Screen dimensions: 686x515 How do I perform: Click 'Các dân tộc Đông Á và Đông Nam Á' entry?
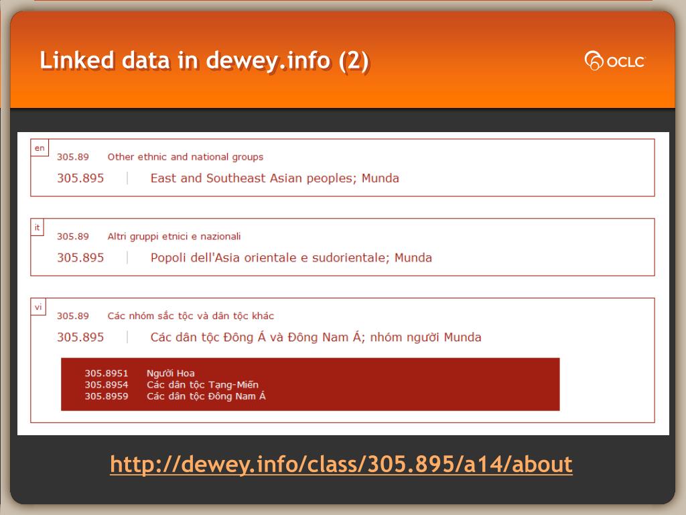click(316, 337)
